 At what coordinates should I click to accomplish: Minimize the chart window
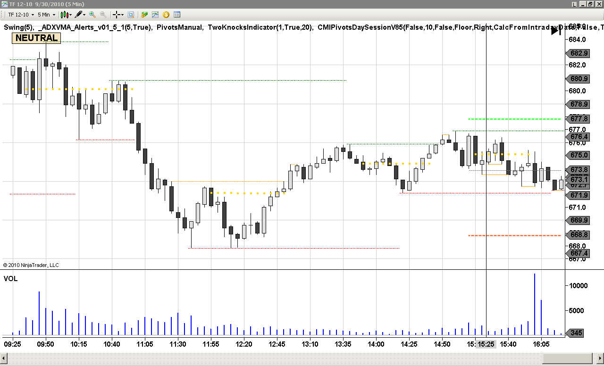click(582, 4)
